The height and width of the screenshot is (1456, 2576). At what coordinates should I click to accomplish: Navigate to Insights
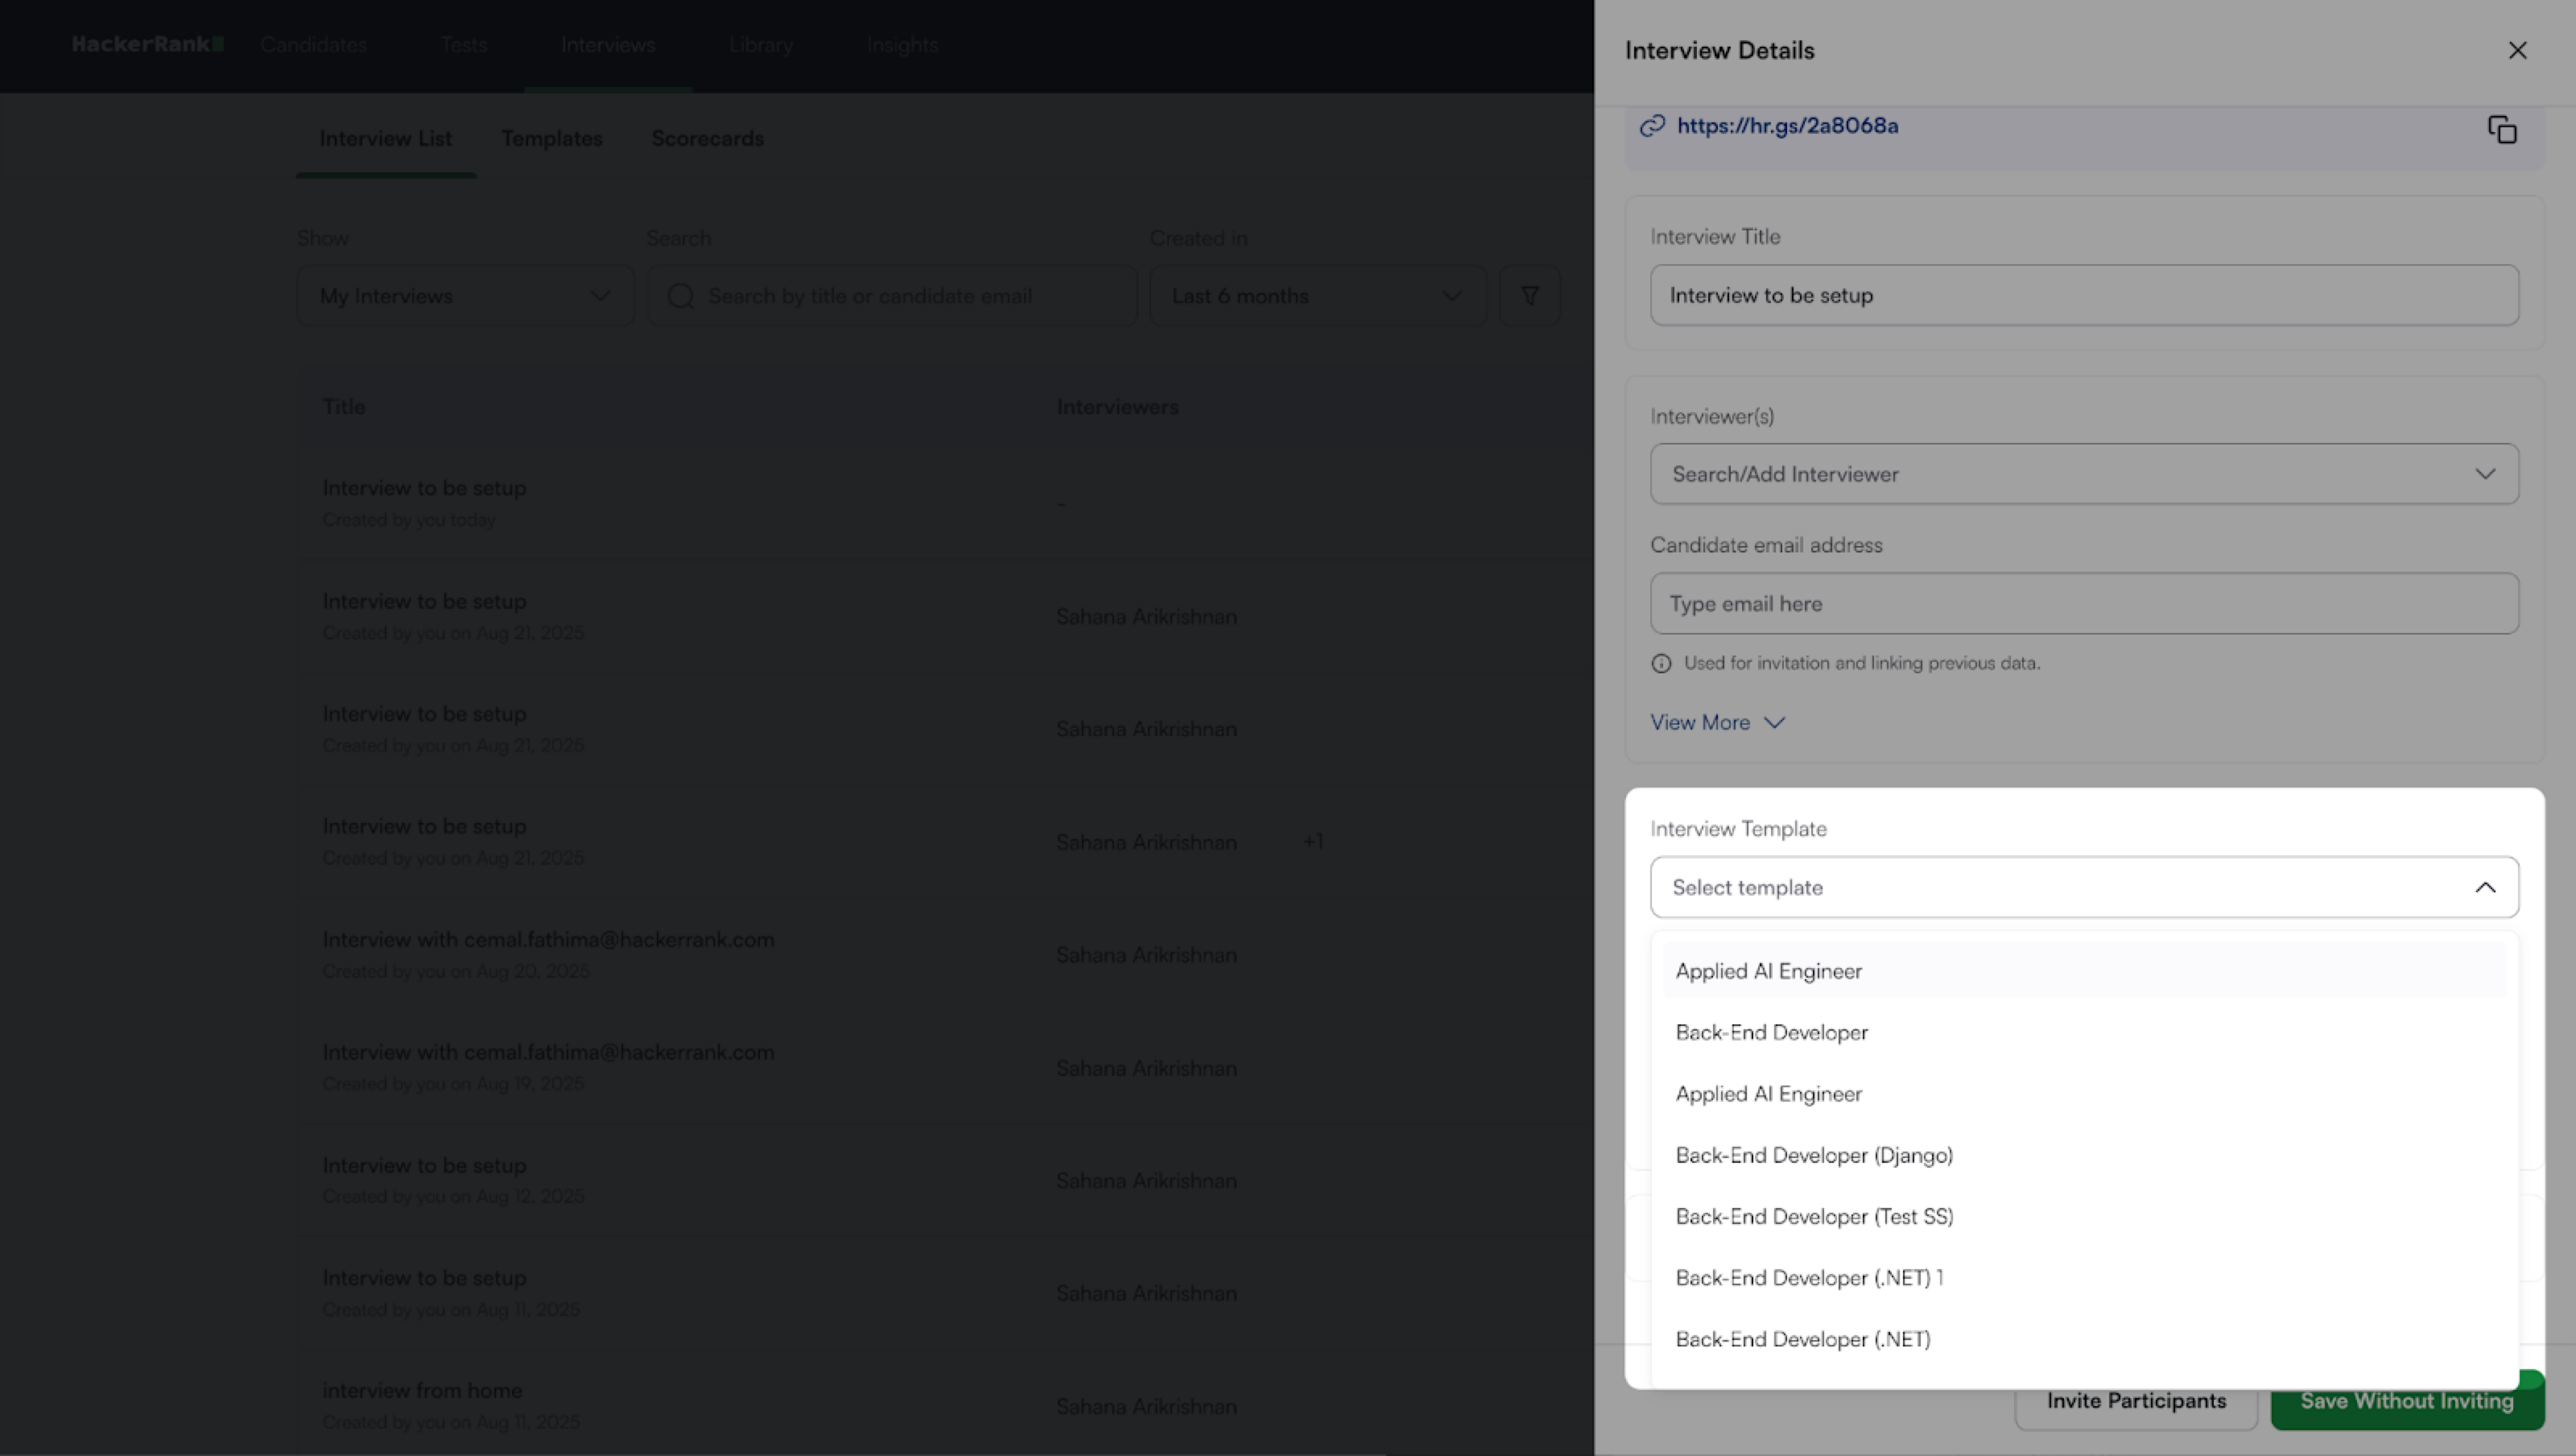point(902,45)
